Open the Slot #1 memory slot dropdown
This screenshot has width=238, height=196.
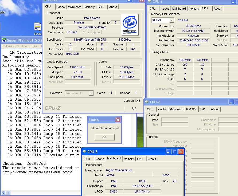(x=172, y=20)
